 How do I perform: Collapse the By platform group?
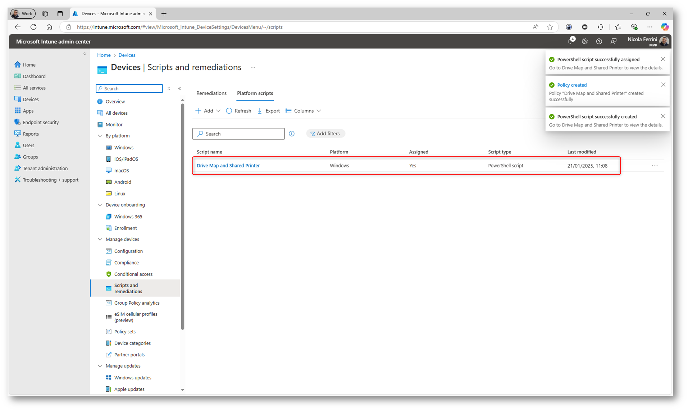[x=100, y=136]
